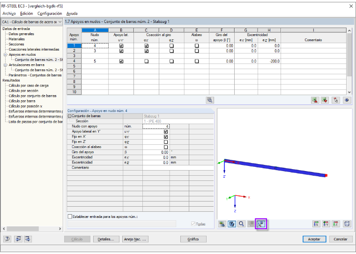This screenshot has width=356, height=254.
Task: Open the Configuración menu
Action: point(50,14)
